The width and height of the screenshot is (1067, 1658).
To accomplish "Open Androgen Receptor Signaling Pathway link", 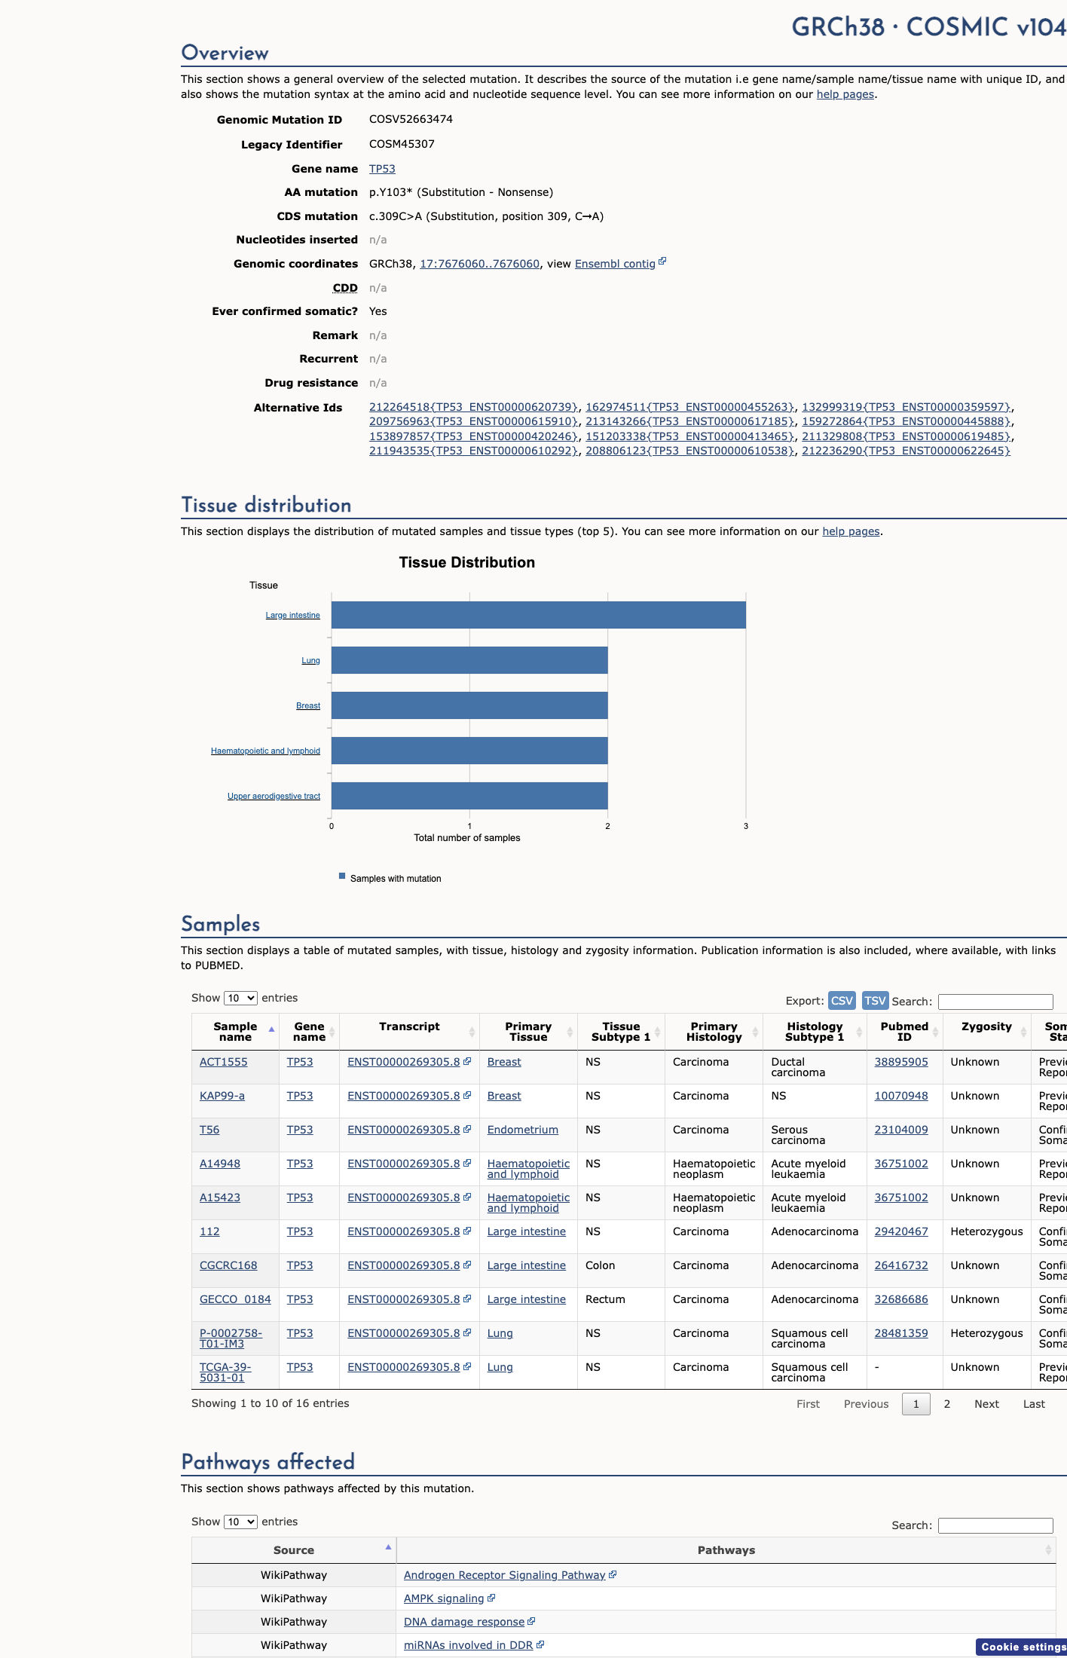I will [505, 1575].
